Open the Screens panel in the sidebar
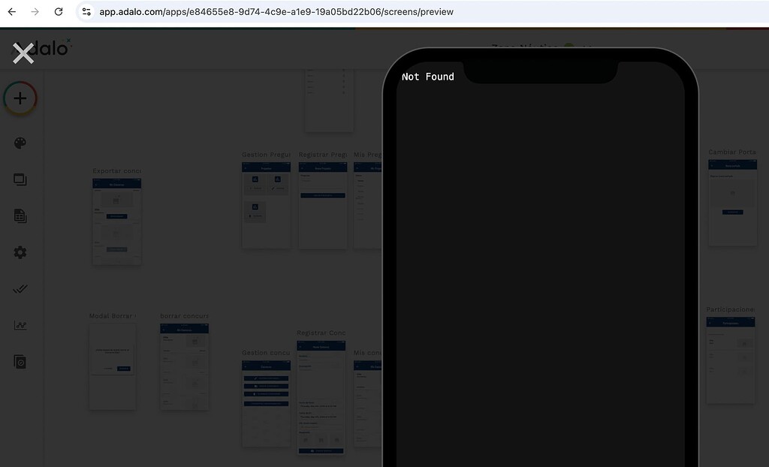The width and height of the screenshot is (769, 467). (x=20, y=179)
